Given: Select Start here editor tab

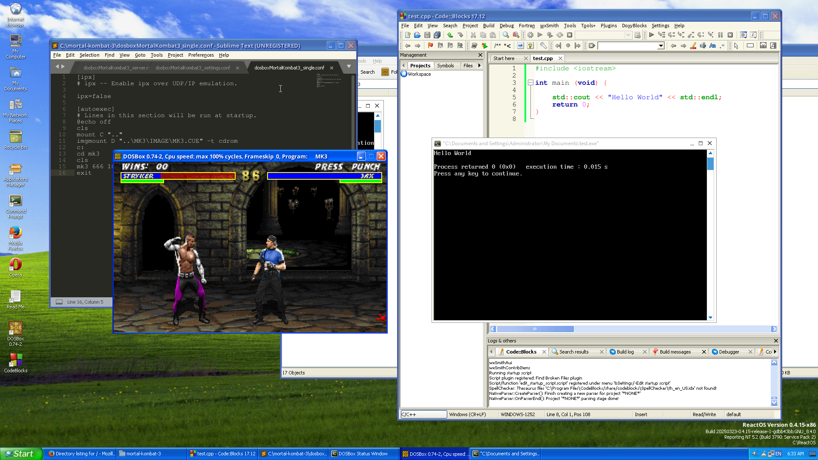Looking at the screenshot, I should 504,58.
